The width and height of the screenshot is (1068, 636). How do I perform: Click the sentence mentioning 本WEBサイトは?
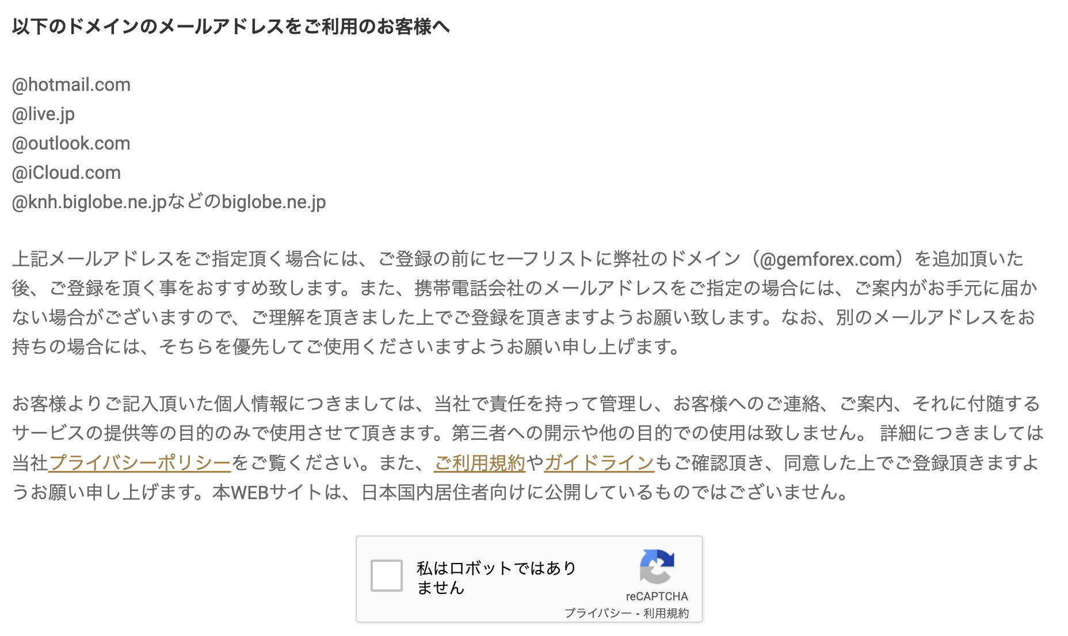pyautogui.click(x=529, y=492)
